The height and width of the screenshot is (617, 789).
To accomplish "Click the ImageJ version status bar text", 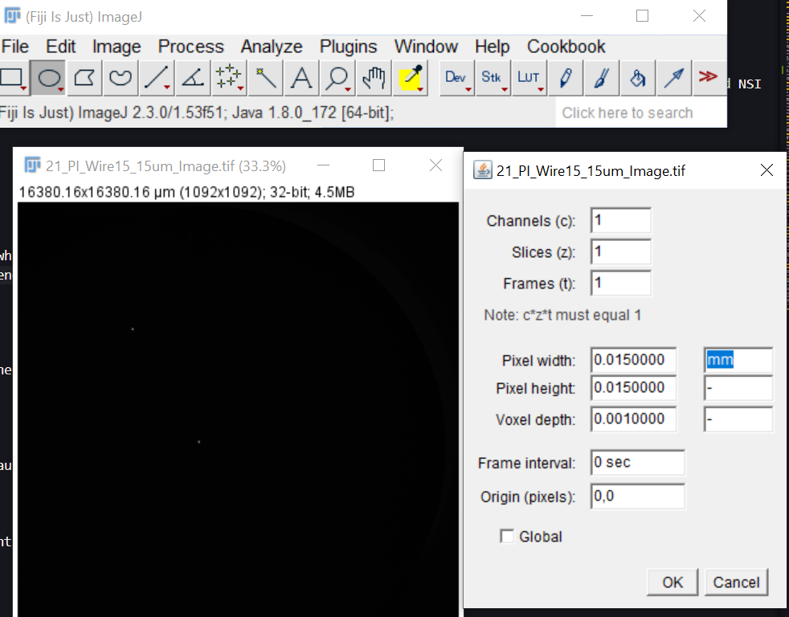I will pyautogui.click(x=197, y=112).
